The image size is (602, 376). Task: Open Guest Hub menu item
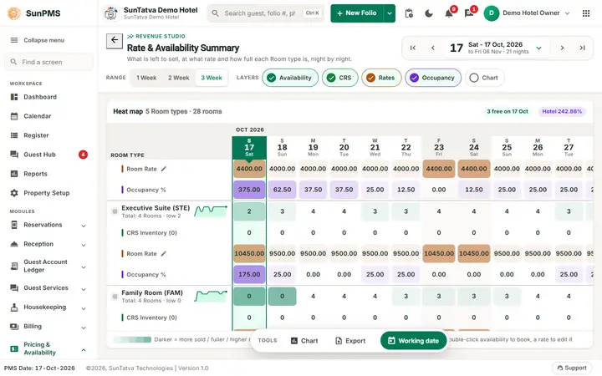39,155
